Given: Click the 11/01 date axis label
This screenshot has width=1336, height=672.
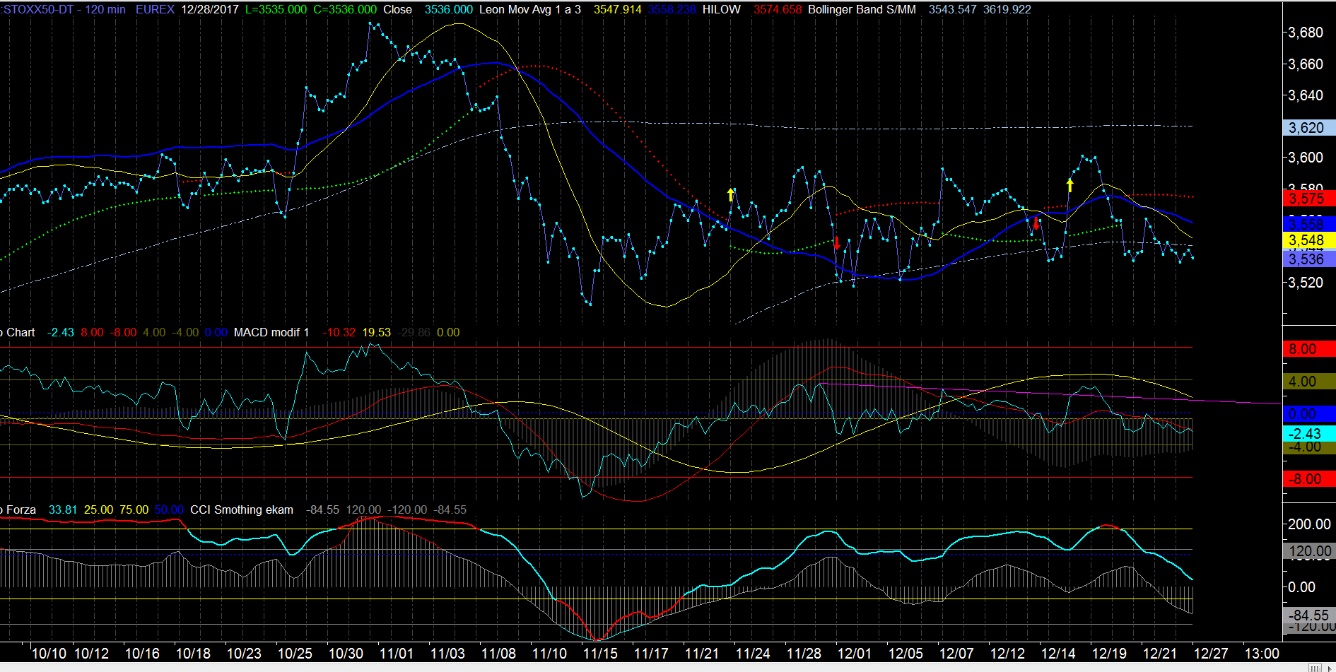Looking at the screenshot, I should click(397, 654).
